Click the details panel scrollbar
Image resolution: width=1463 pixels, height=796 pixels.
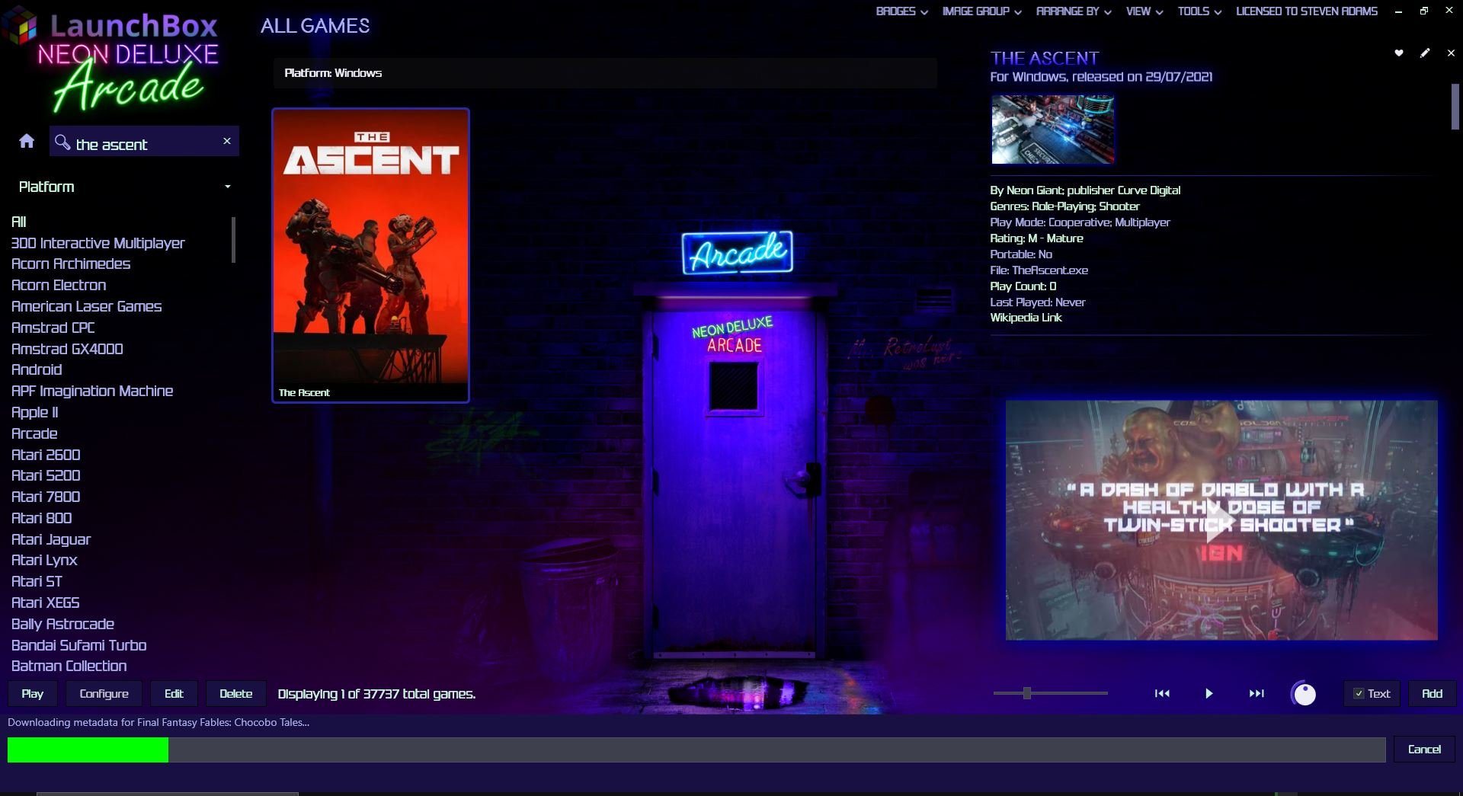pos(1455,107)
